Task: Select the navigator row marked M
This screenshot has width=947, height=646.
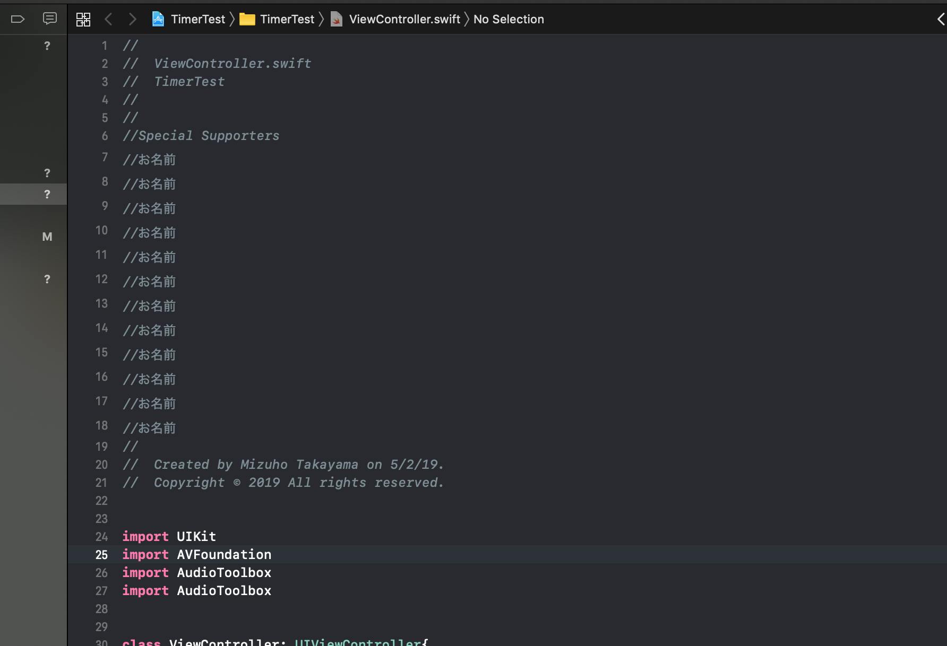Action: tap(33, 237)
